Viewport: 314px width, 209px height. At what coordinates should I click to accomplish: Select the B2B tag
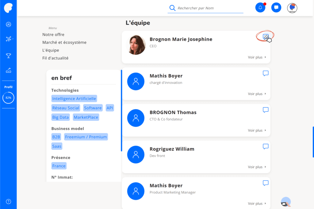tap(56, 137)
